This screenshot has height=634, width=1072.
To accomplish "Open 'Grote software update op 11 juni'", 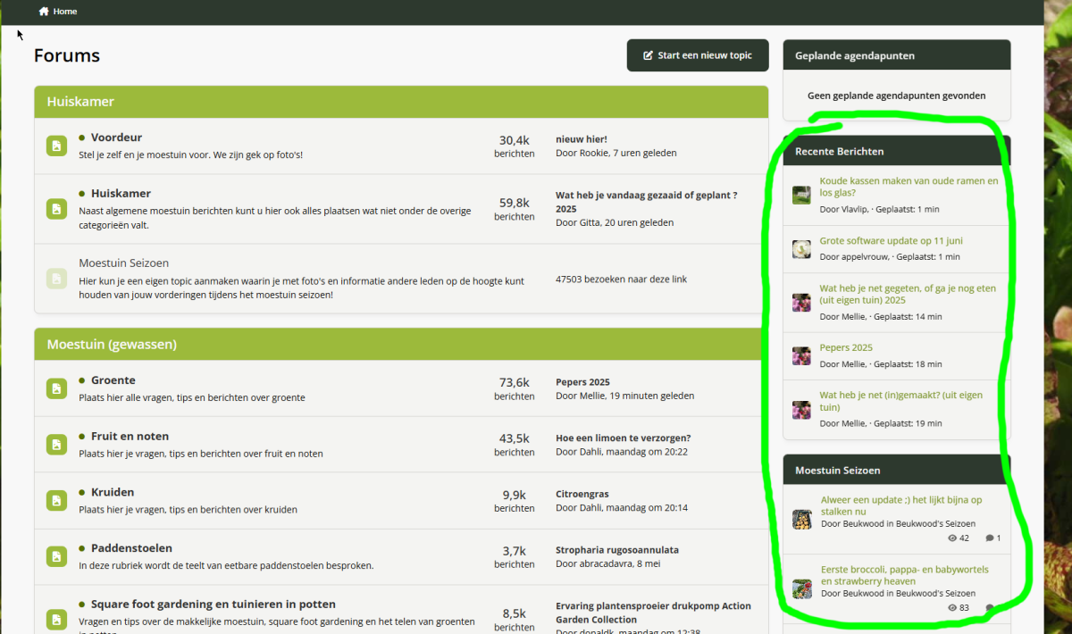I will click(x=891, y=241).
